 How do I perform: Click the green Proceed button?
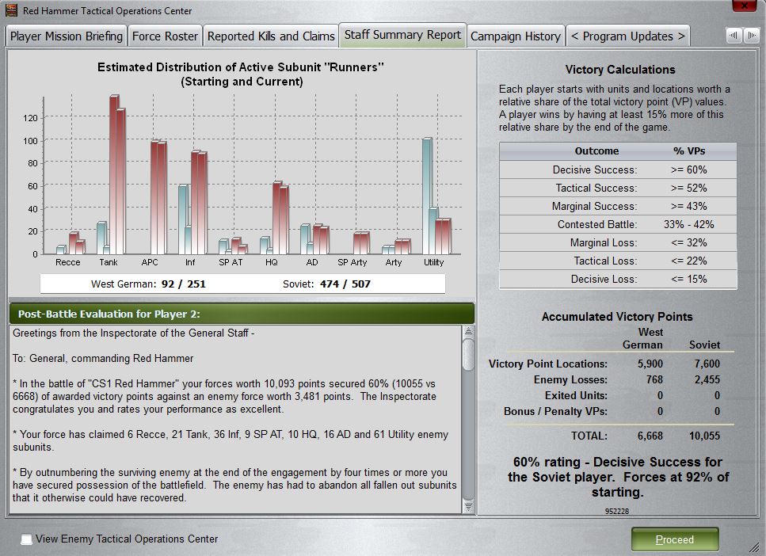675,539
